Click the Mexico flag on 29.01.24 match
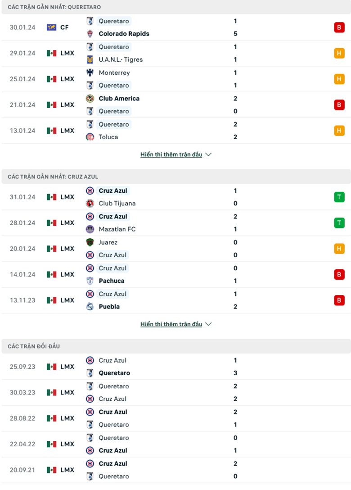 pos(52,53)
